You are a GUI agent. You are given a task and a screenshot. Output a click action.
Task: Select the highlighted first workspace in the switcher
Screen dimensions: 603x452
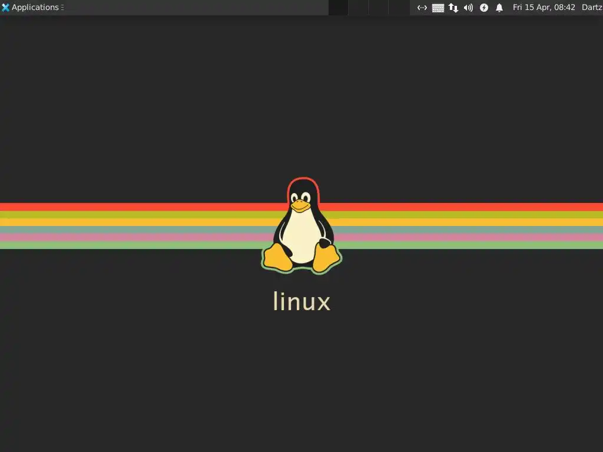click(339, 7)
